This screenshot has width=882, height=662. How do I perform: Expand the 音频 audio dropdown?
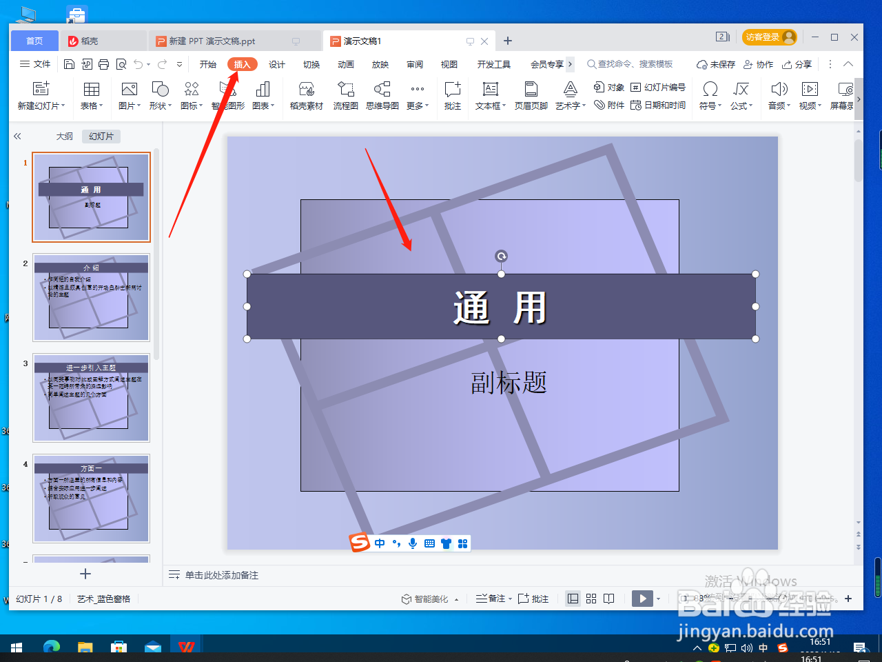point(778,95)
